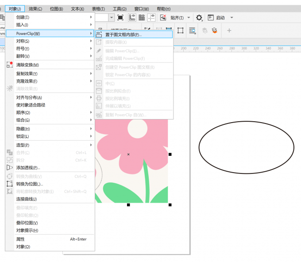This screenshot has width=301, height=262.
Task: Open the zoom level dropdown arrow
Action: pyautogui.click(x=112, y=18)
